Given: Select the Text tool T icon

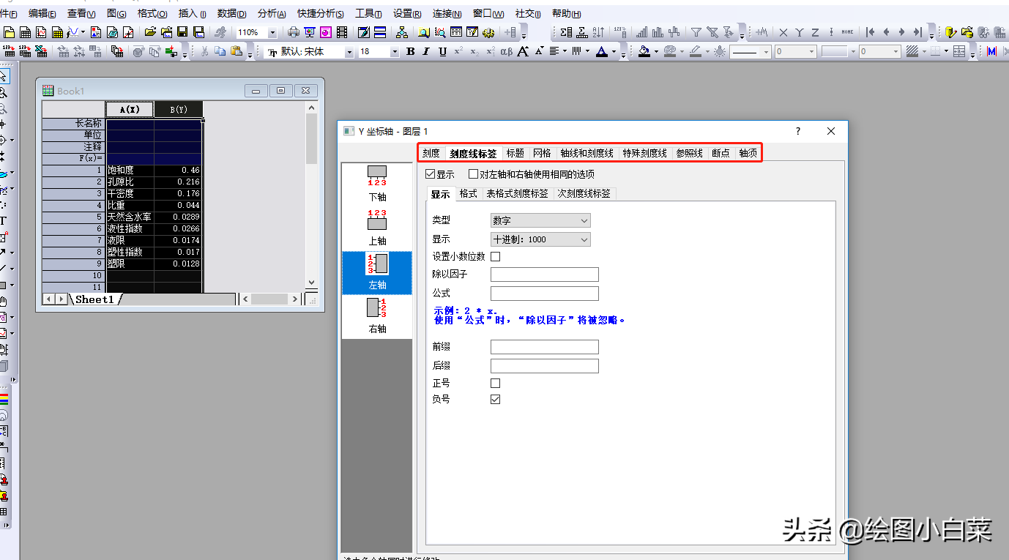Looking at the screenshot, I should [4, 220].
